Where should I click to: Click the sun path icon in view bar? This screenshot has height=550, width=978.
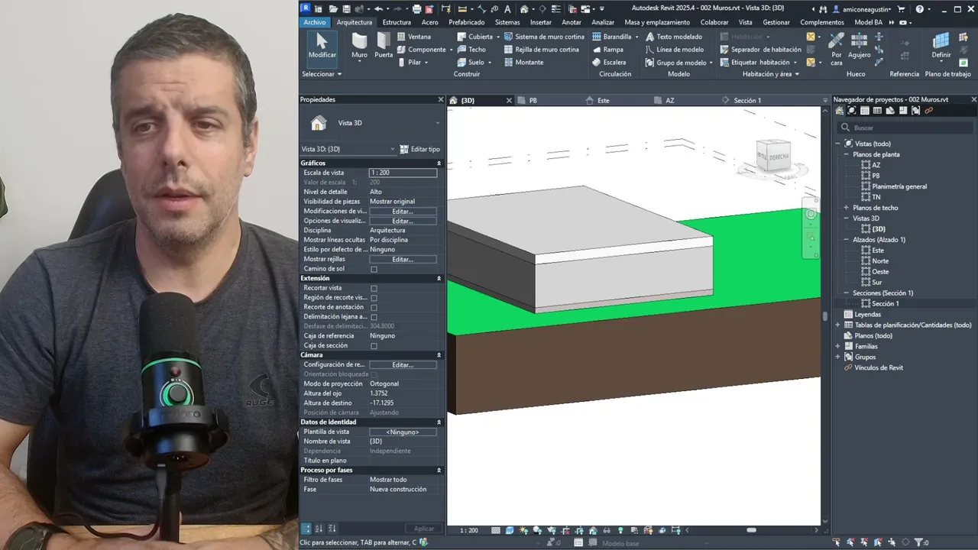coord(524,530)
